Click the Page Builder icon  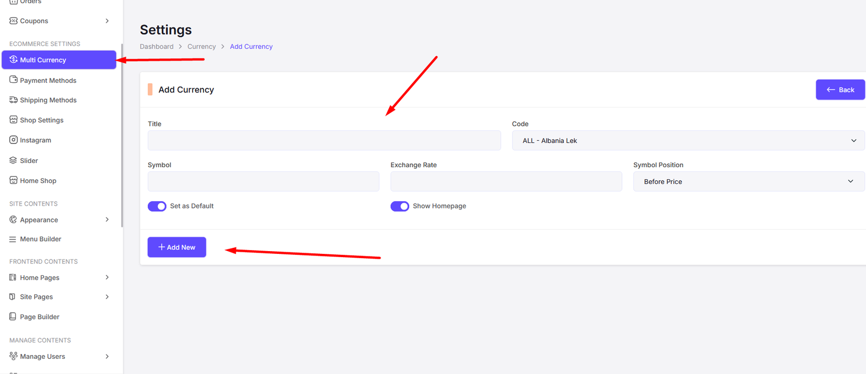tap(13, 317)
